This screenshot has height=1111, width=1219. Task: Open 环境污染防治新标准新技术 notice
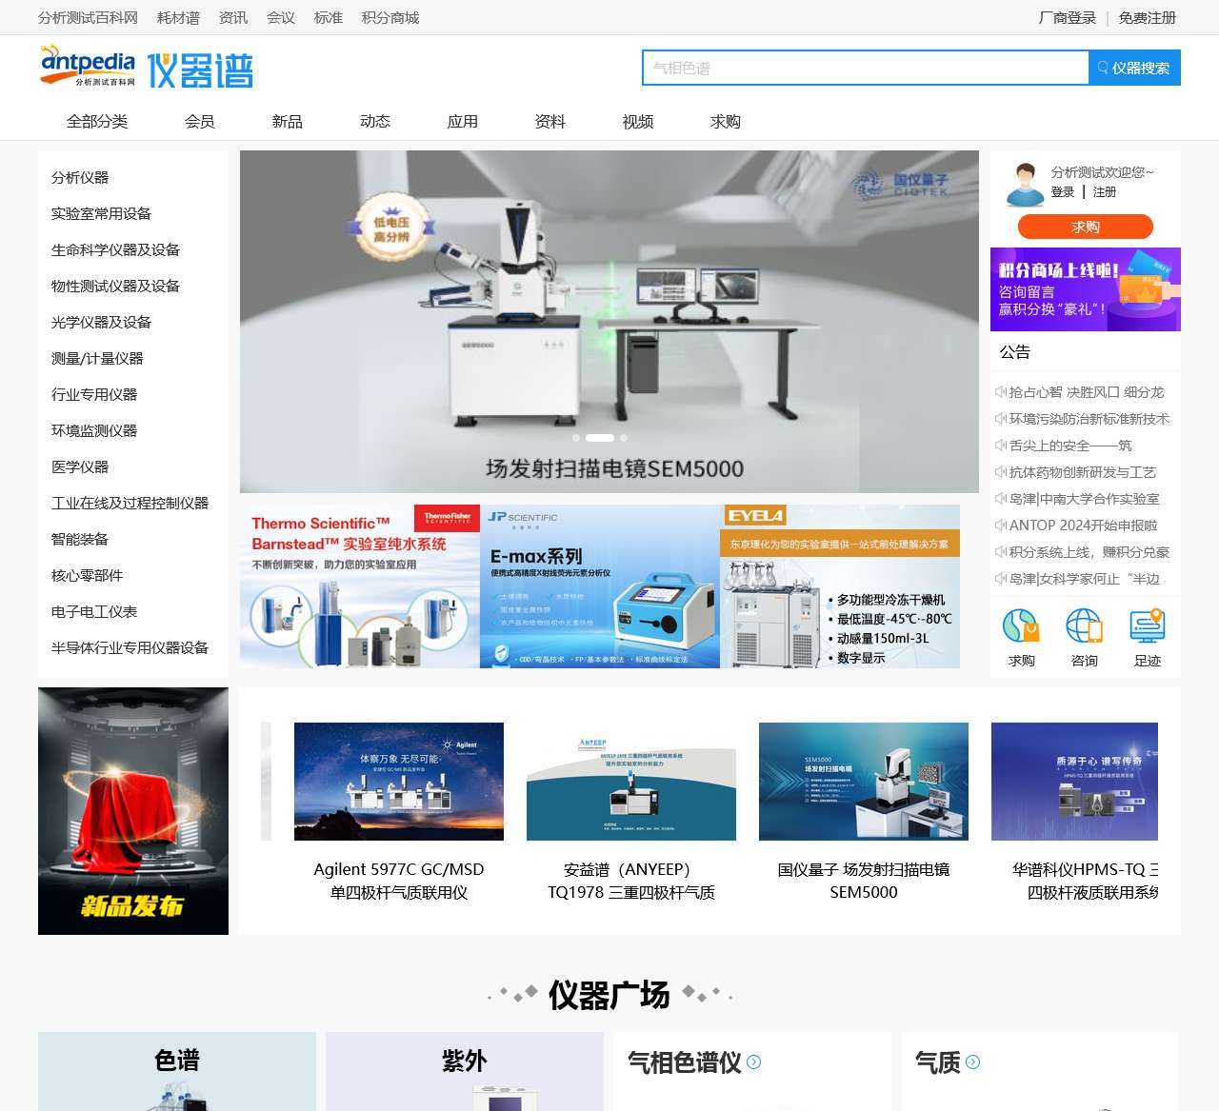[1089, 419]
